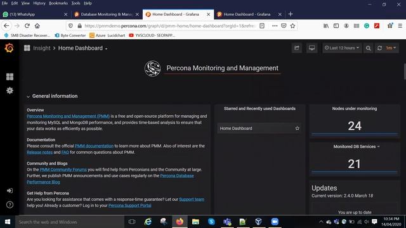The image size is (406, 228).
Task: Open the Firefox hamburger menu
Action: 400,26
